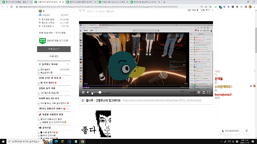Click the clip share upload icon
Viewport: 257px width, 144px height.
204,92
